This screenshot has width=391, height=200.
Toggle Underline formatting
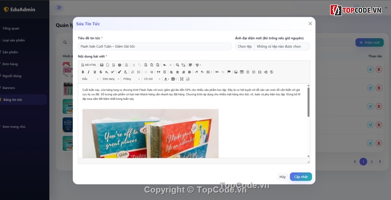95,72
